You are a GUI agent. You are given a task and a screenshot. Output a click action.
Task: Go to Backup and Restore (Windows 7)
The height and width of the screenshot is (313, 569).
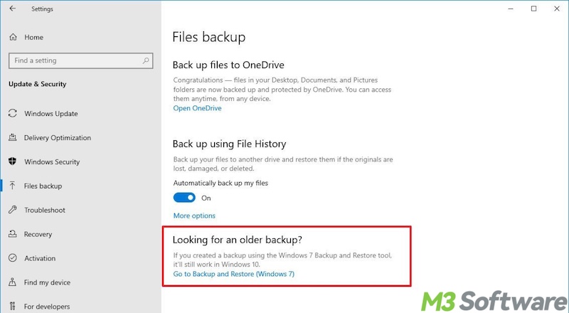tap(233, 274)
